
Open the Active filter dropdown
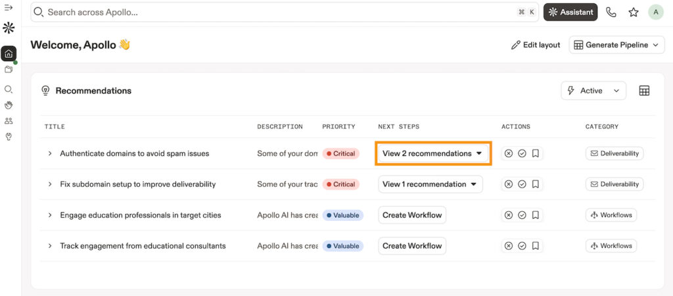pyautogui.click(x=593, y=91)
